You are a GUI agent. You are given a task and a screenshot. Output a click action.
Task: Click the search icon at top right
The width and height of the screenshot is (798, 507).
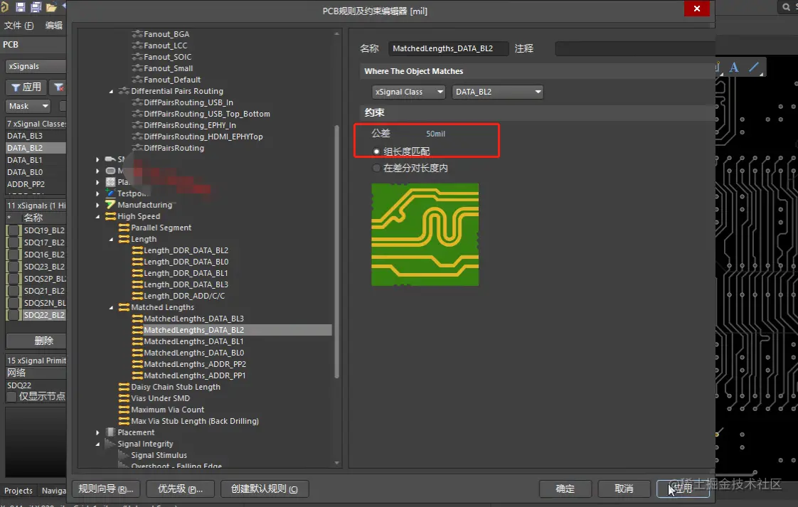[786, 7]
